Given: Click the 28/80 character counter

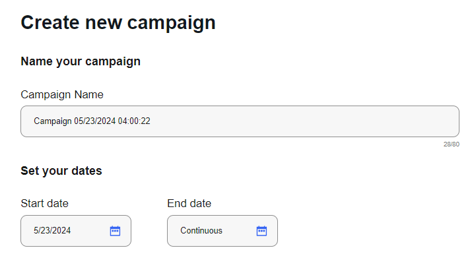Looking at the screenshot, I should [452, 144].
